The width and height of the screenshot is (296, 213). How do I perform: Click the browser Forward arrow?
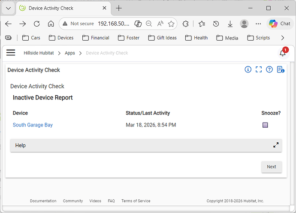pos(23,24)
